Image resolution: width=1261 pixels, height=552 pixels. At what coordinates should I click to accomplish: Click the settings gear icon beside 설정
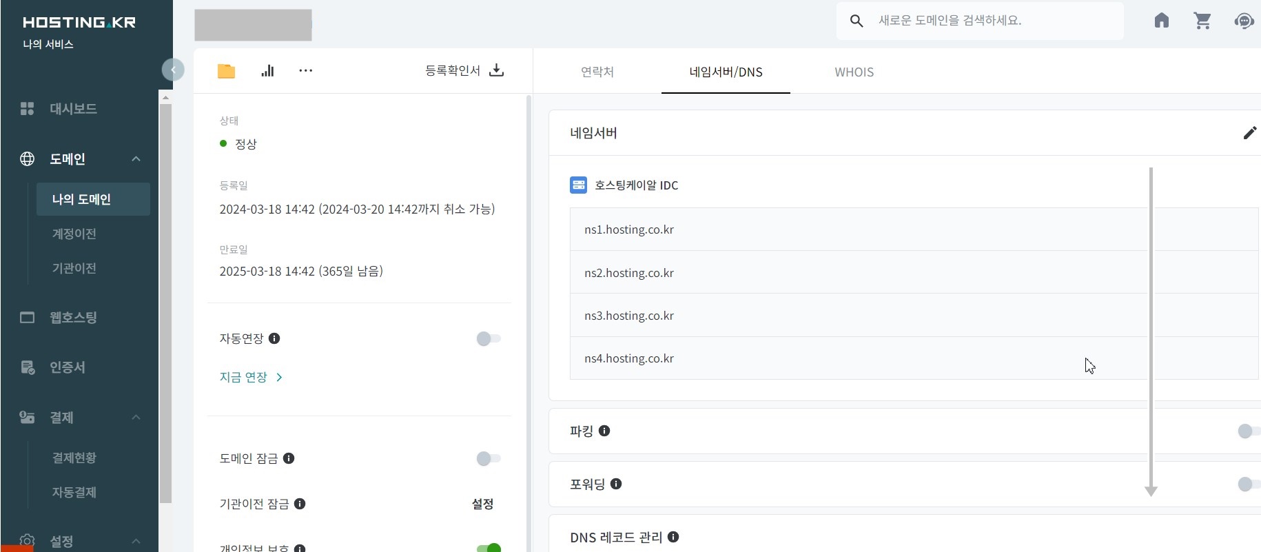coord(27,541)
